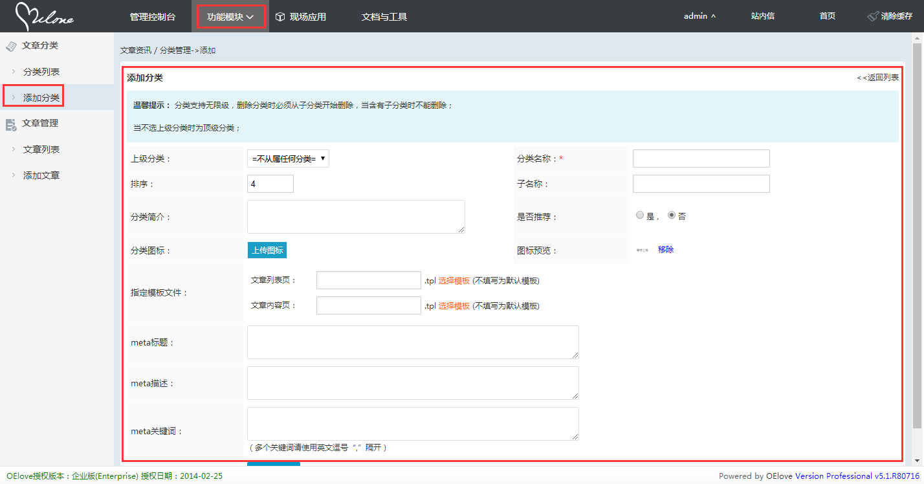Viewport: 924px width, 484px height.
Task: Open 文章列表 in the sidebar
Action: coord(41,149)
